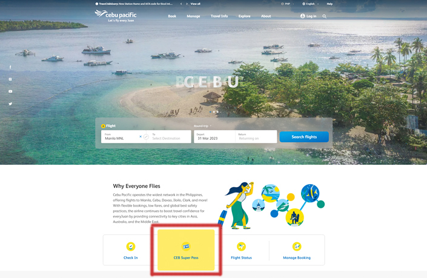Open the Instagram social icon

tap(10, 79)
